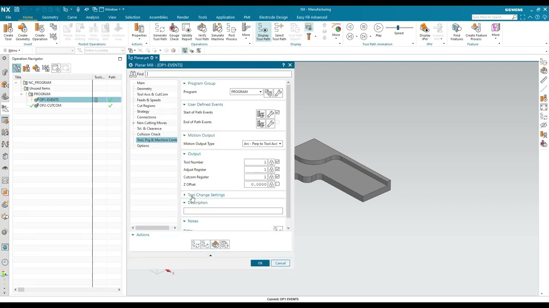Click Create Feature Process icon
Image resolution: width=549 pixels, height=308 pixels.
[x=476, y=32]
